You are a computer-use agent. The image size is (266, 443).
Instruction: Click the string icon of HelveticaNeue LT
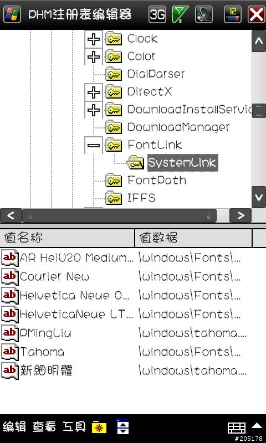(10, 314)
